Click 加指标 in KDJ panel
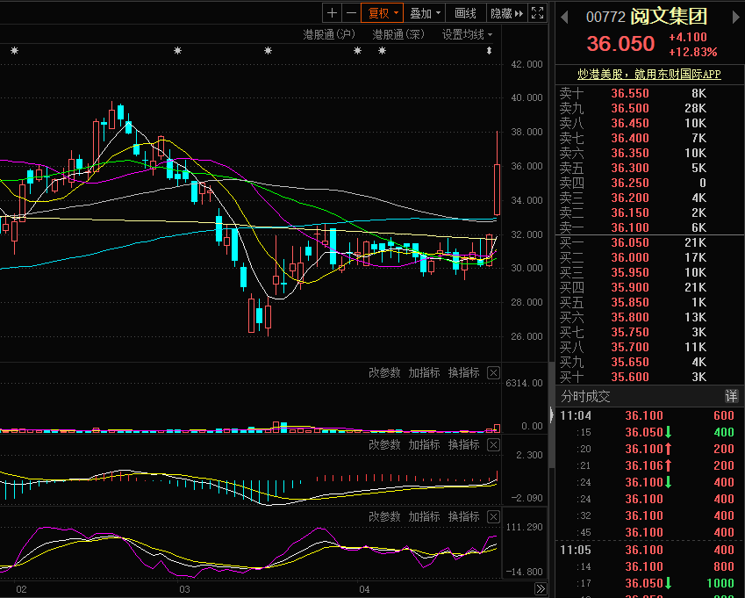Screen dimensions: 745x598 click(425, 516)
